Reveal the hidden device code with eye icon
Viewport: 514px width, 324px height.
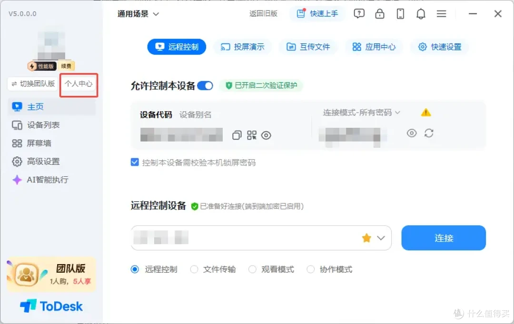266,135
